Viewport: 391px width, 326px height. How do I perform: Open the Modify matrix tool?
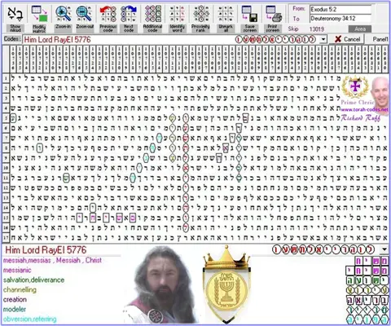point(39,14)
